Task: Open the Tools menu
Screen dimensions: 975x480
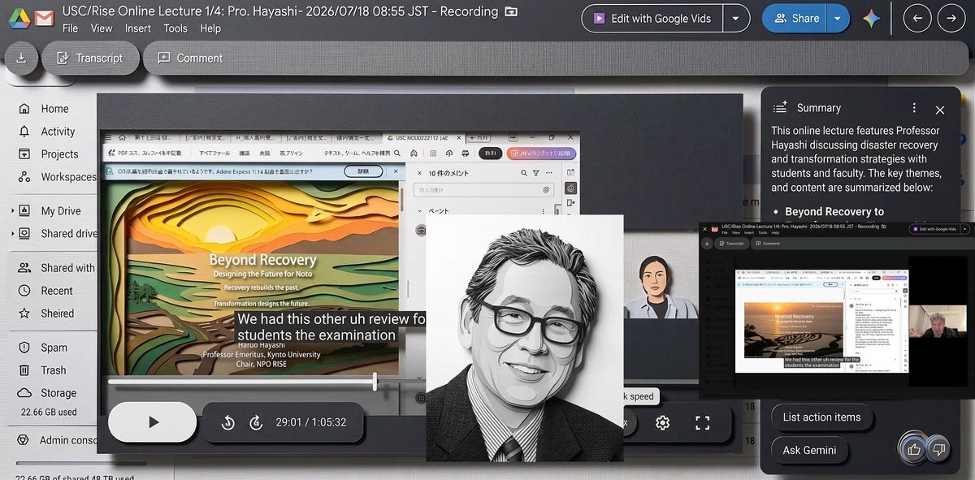Action: click(175, 28)
